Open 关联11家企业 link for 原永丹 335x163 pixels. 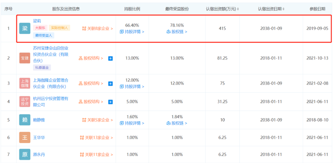(96, 155)
